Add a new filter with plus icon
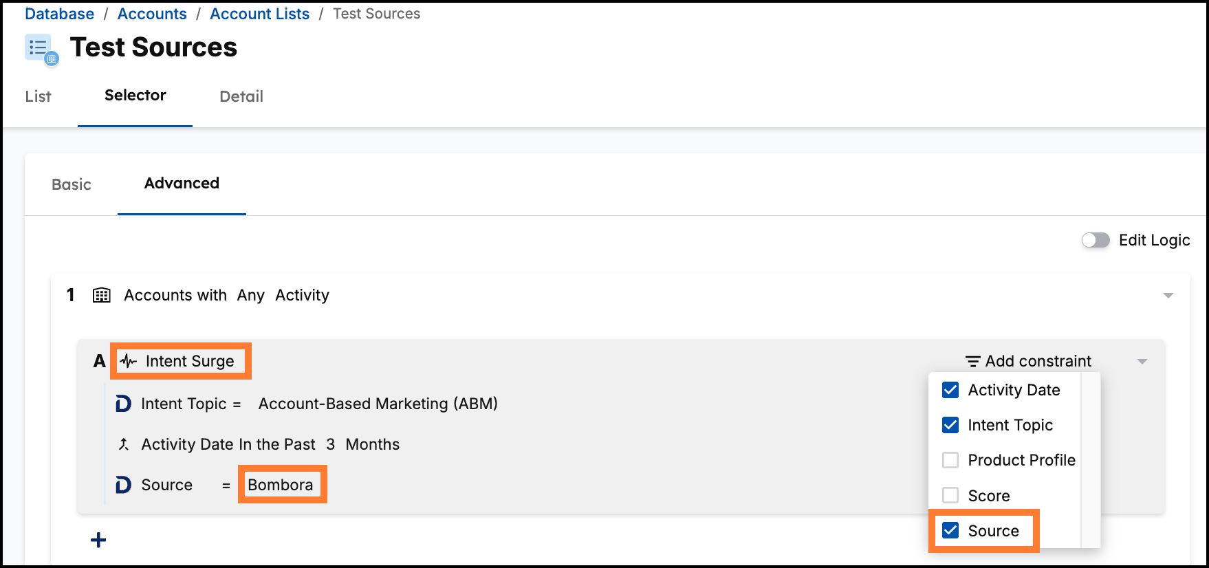The width and height of the screenshot is (1209, 568). click(x=98, y=540)
